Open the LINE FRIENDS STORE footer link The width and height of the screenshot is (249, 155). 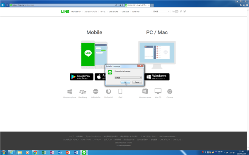(123, 143)
